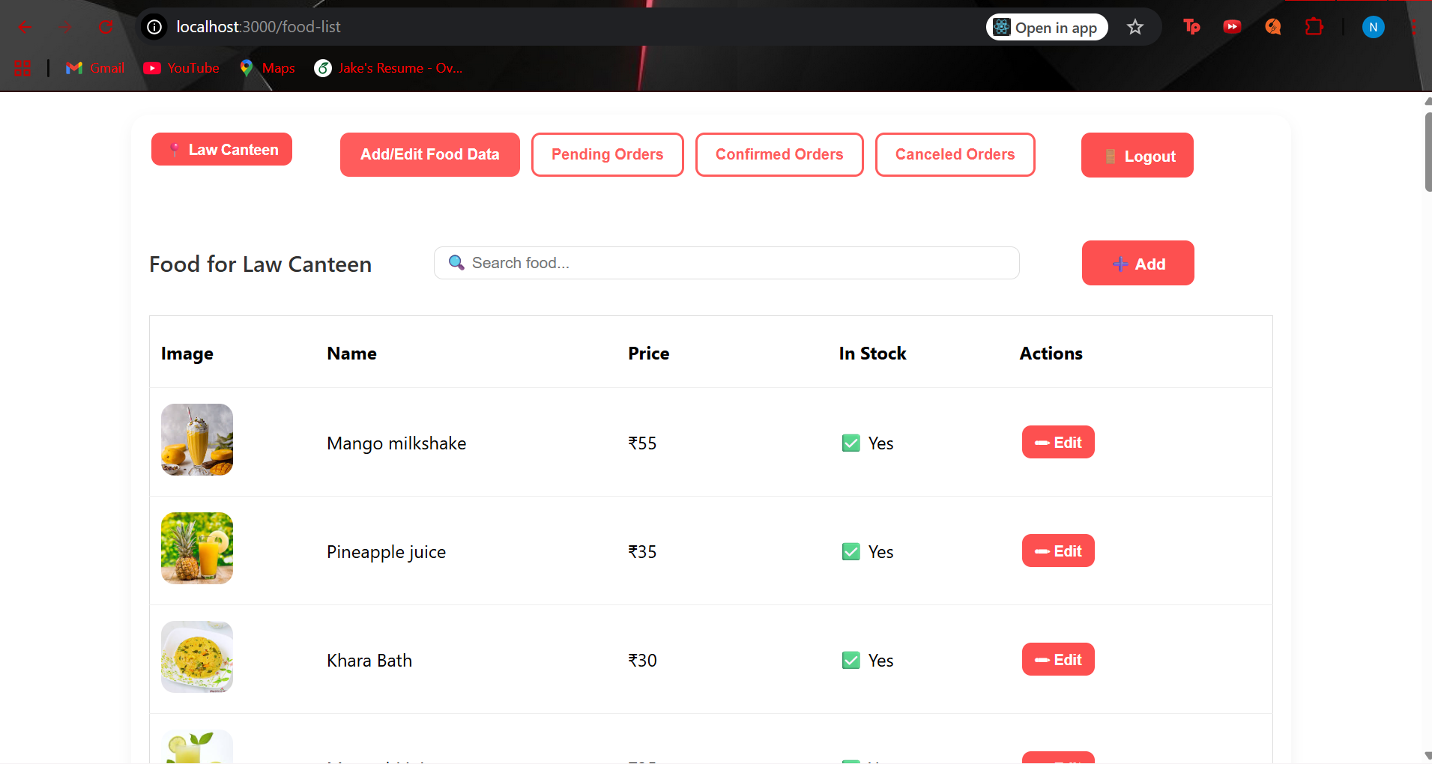Click the magnifier icon in search box
Screen dimensions: 1432x764
(456, 263)
